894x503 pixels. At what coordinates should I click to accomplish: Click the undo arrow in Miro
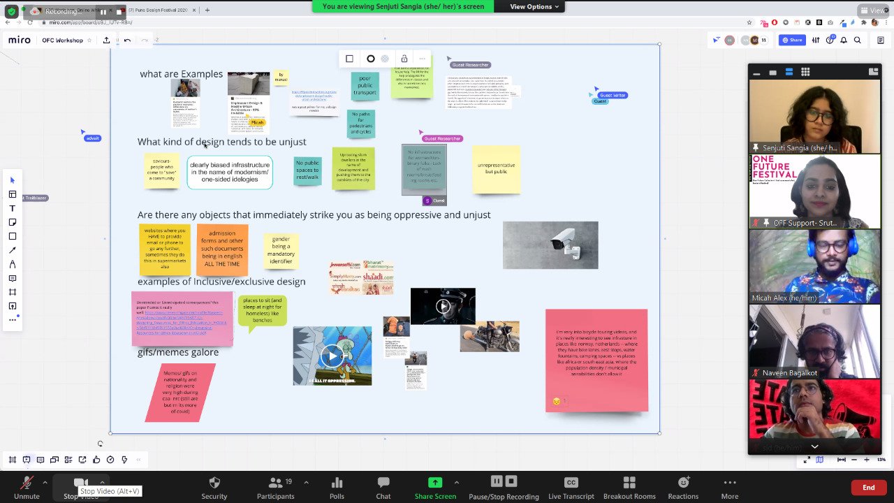[127, 41]
